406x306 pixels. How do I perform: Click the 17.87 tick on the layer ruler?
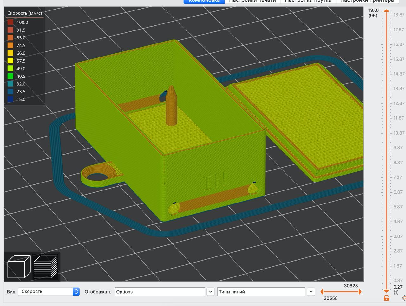point(399,30)
